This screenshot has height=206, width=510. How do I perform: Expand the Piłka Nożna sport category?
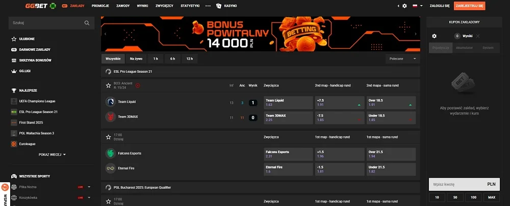pos(89,187)
